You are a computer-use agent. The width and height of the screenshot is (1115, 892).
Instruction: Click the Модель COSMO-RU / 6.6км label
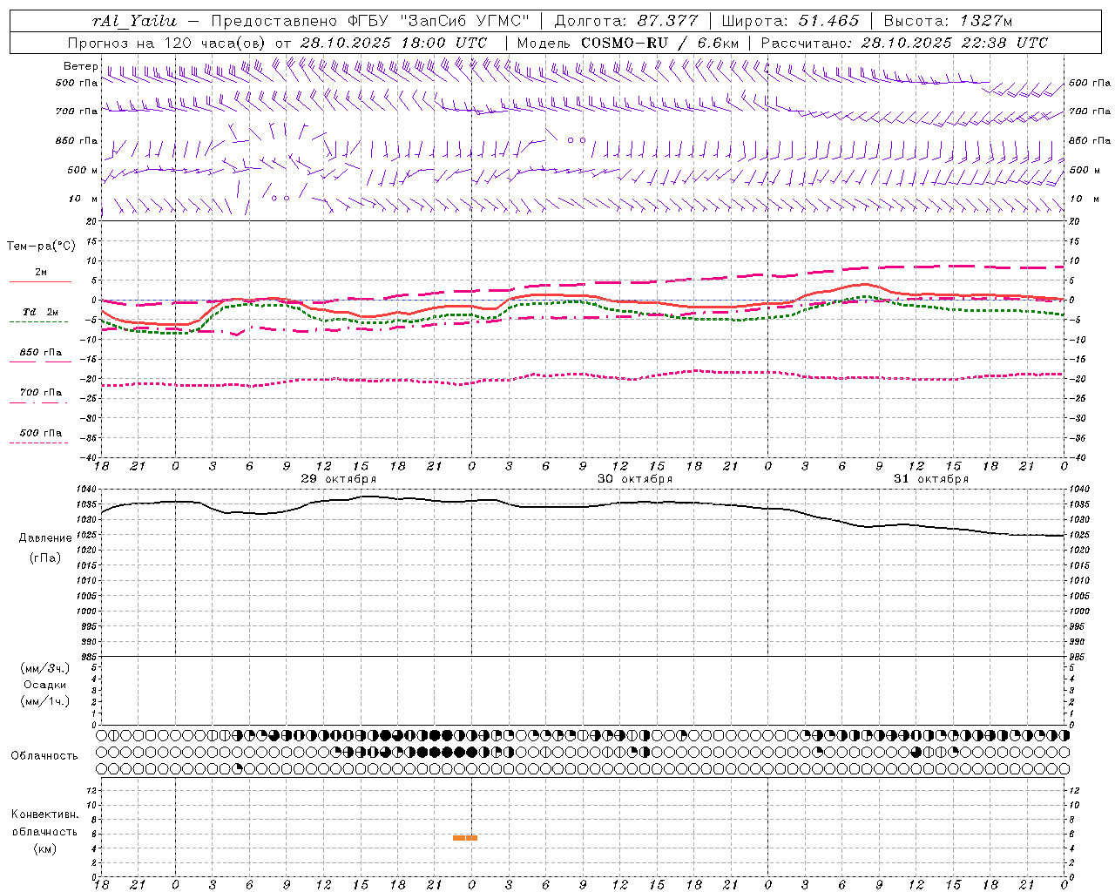628,43
